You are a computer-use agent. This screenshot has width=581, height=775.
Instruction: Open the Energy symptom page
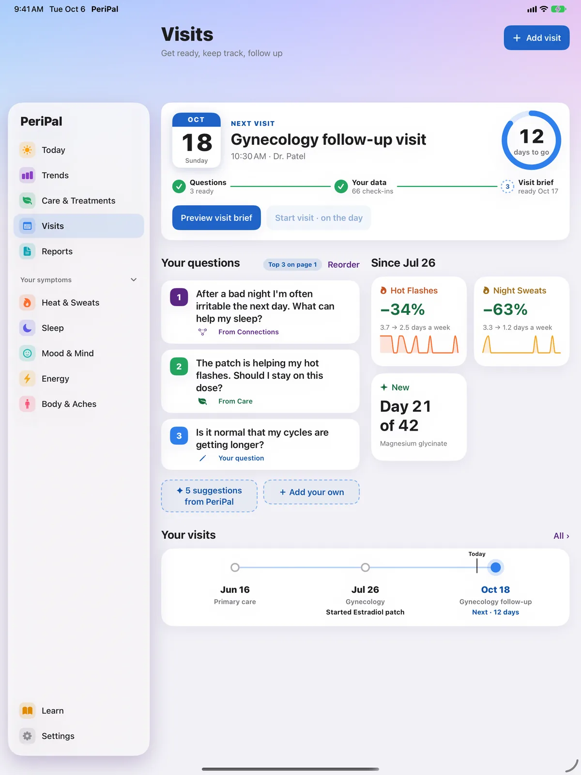click(x=79, y=379)
